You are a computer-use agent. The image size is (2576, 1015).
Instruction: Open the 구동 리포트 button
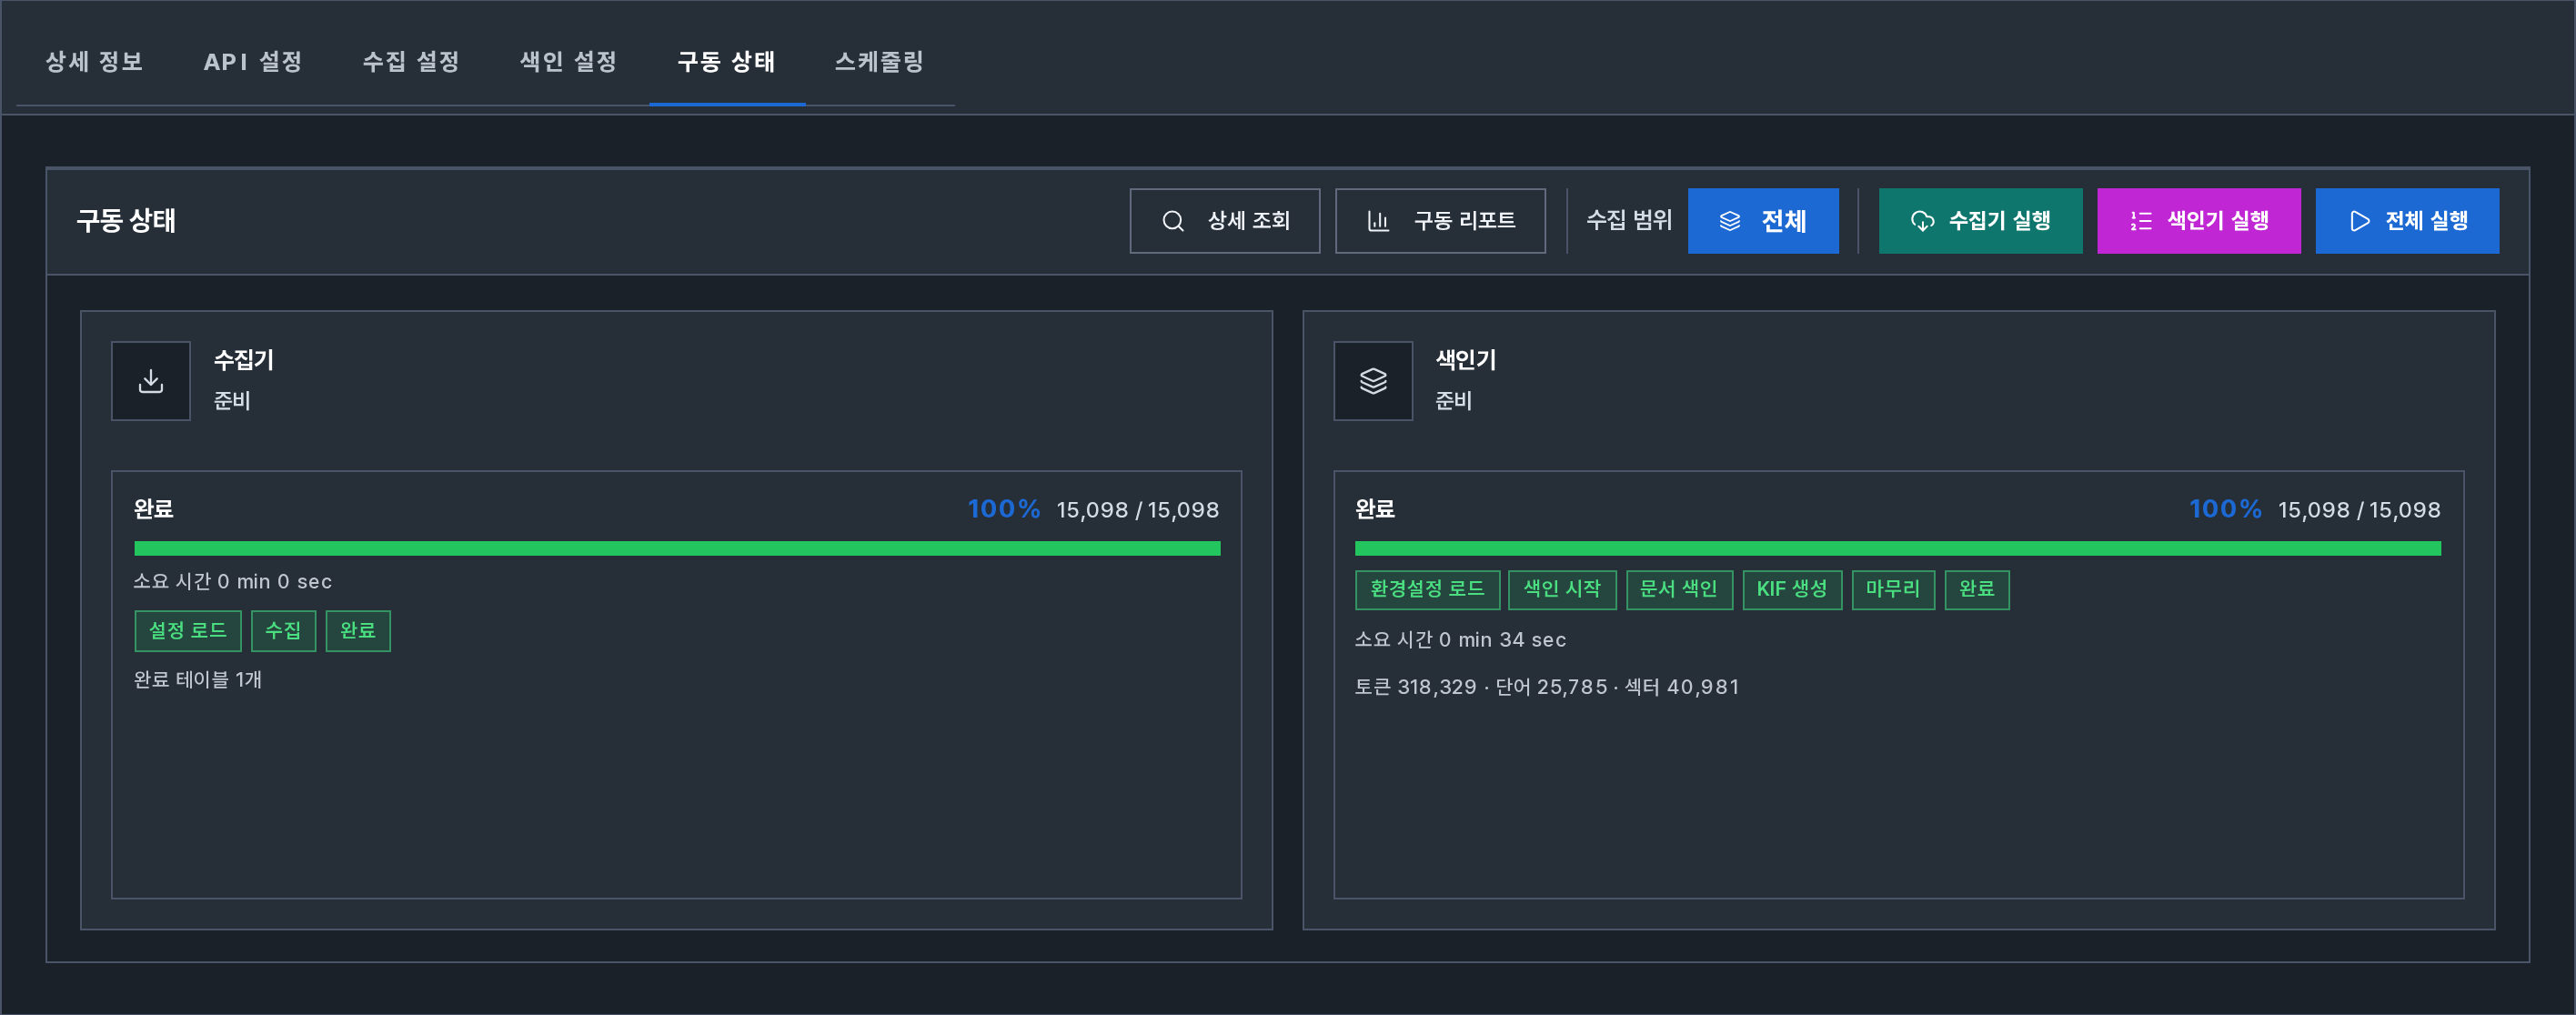click(x=1440, y=221)
